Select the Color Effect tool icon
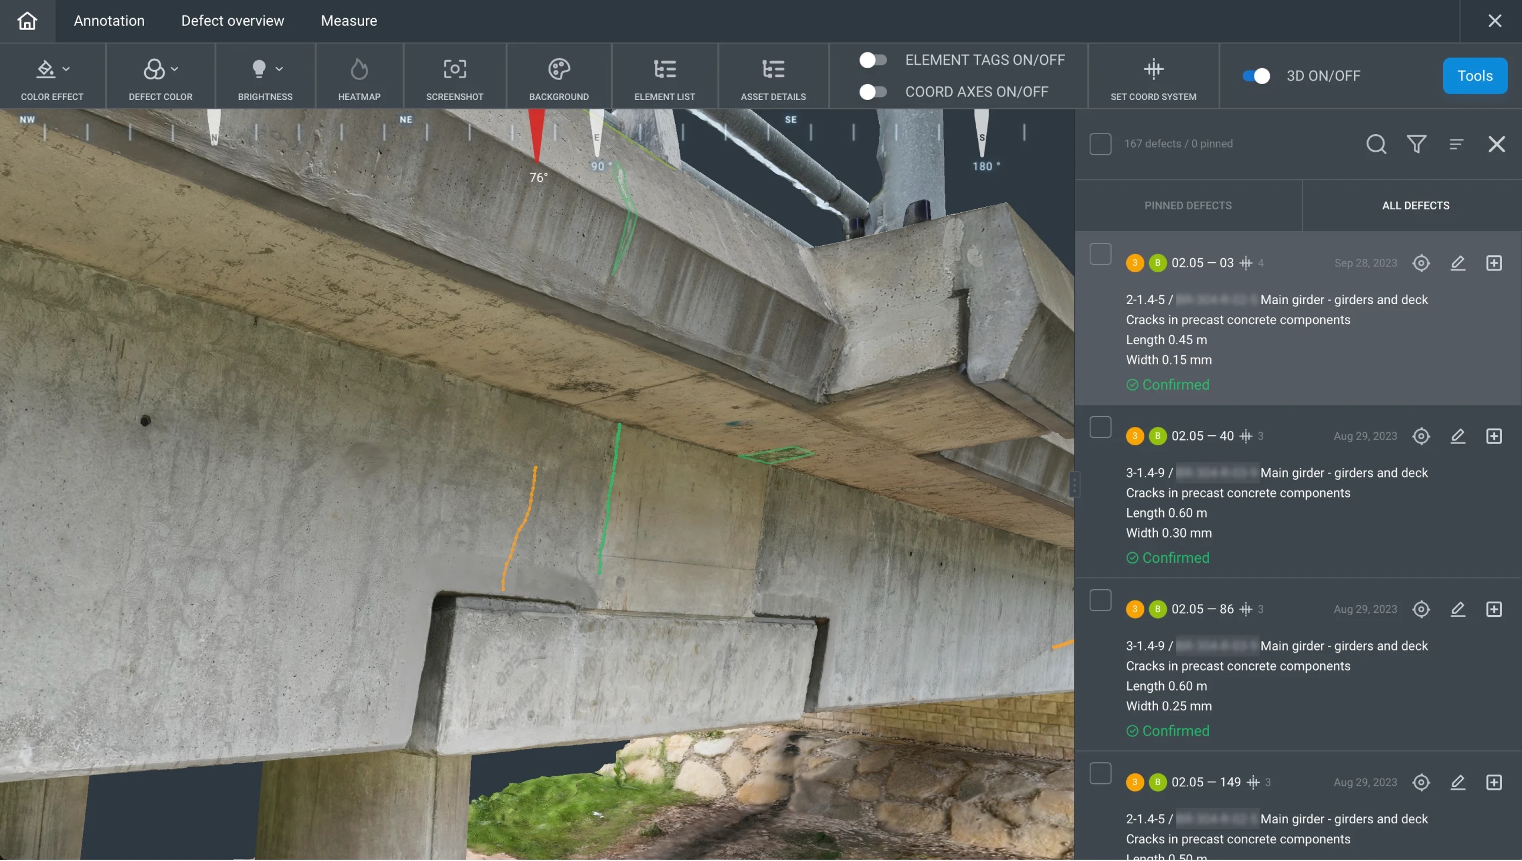The height and width of the screenshot is (861, 1522). 45,69
